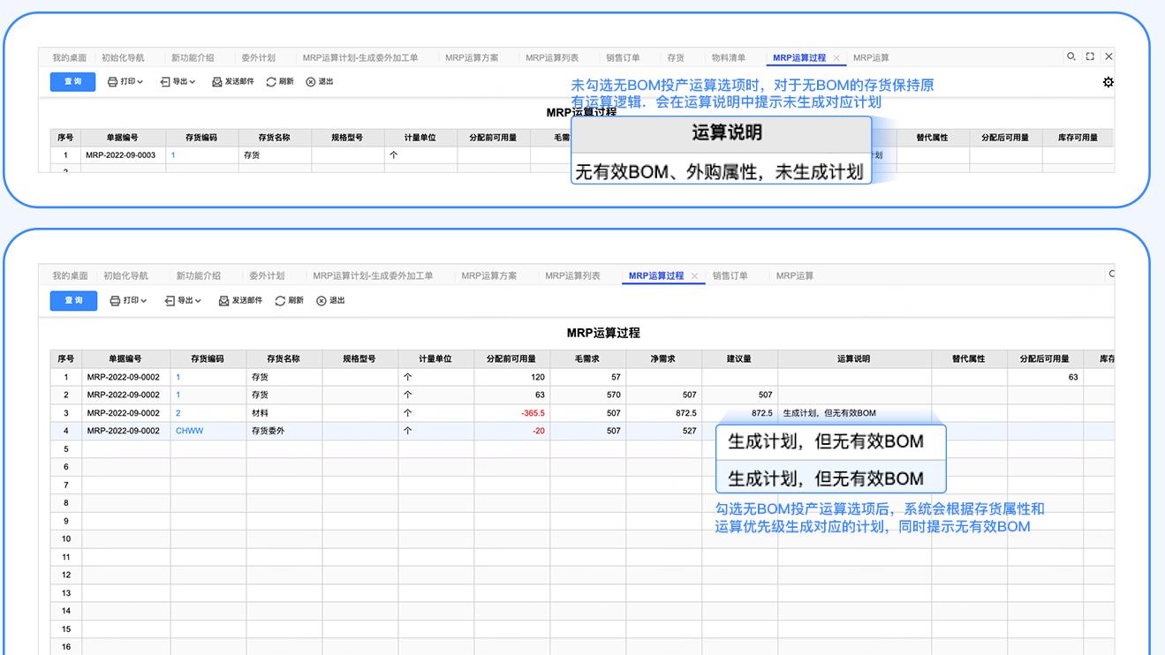
Task: Open inventory code link 1 in lower row 1
Action: [x=178, y=377]
